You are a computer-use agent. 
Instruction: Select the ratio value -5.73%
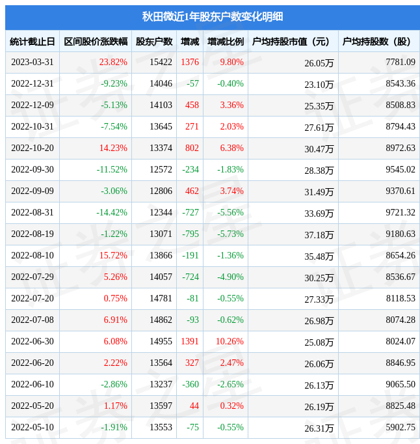coord(231,234)
